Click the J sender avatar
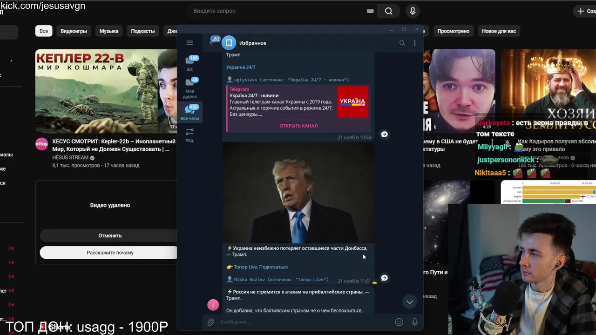 click(x=213, y=305)
